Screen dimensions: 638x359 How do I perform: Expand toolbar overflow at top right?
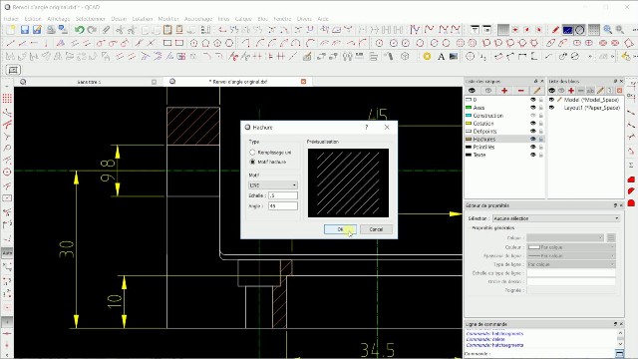pos(634,30)
